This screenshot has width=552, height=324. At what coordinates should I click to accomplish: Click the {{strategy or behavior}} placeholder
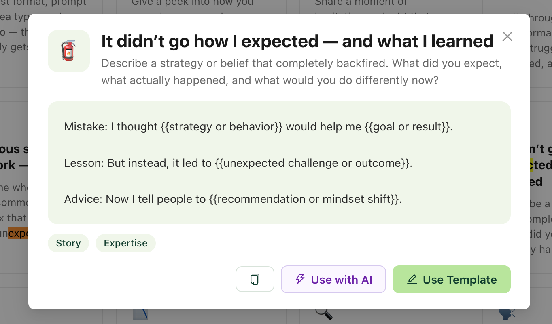(222, 127)
